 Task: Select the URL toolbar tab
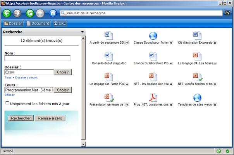click(60, 23)
